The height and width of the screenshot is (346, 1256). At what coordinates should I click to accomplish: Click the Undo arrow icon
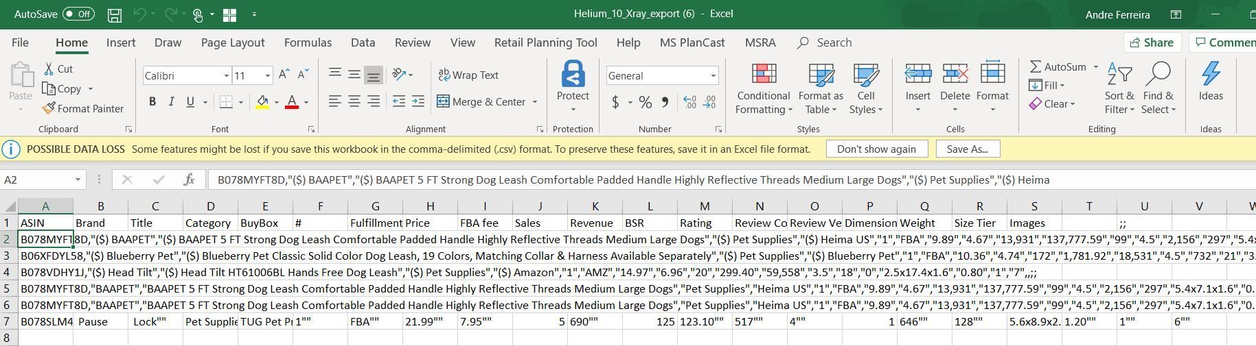139,14
